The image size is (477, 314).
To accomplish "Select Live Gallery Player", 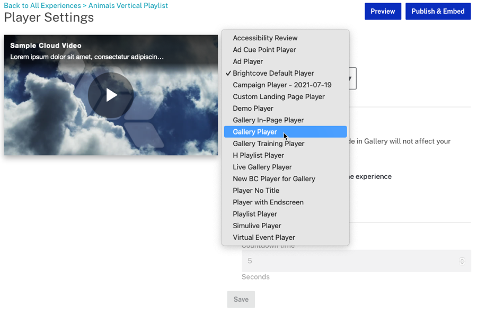I will [x=285, y=167].
